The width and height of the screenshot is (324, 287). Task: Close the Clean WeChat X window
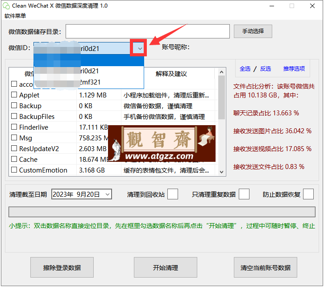(312, 6)
